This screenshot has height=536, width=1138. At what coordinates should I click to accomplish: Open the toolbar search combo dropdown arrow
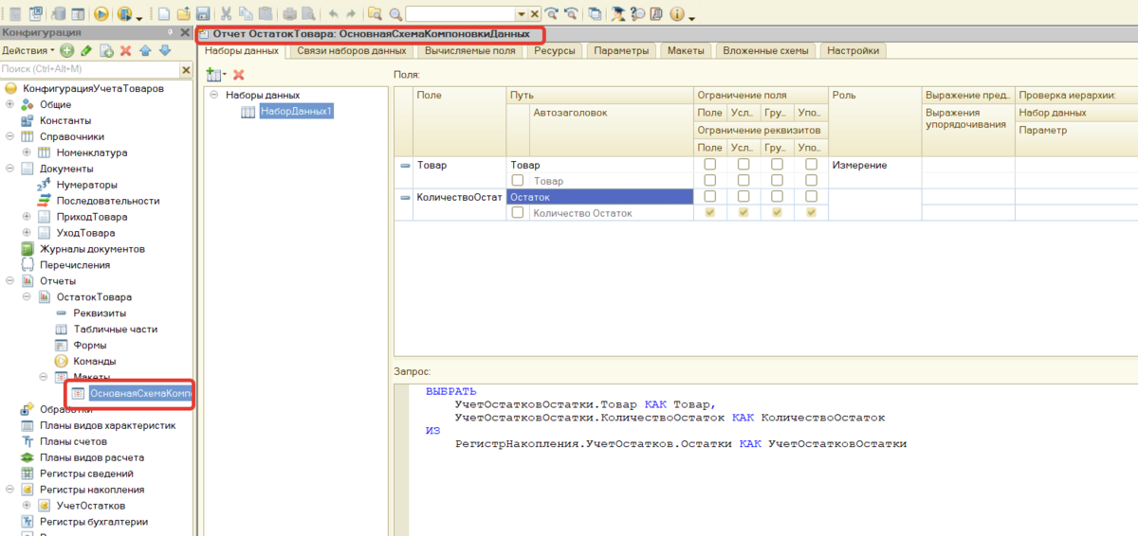521,14
